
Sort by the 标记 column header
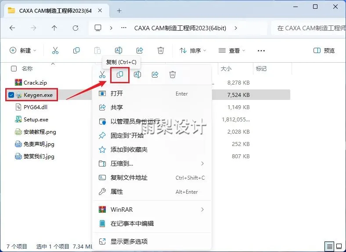click(261, 68)
